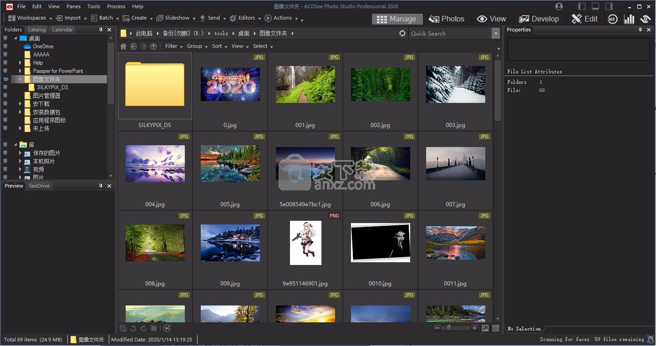656x346 pixels.
Task: Open the SILKYPIX_DS folder thumbnail
Action: (155, 85)
